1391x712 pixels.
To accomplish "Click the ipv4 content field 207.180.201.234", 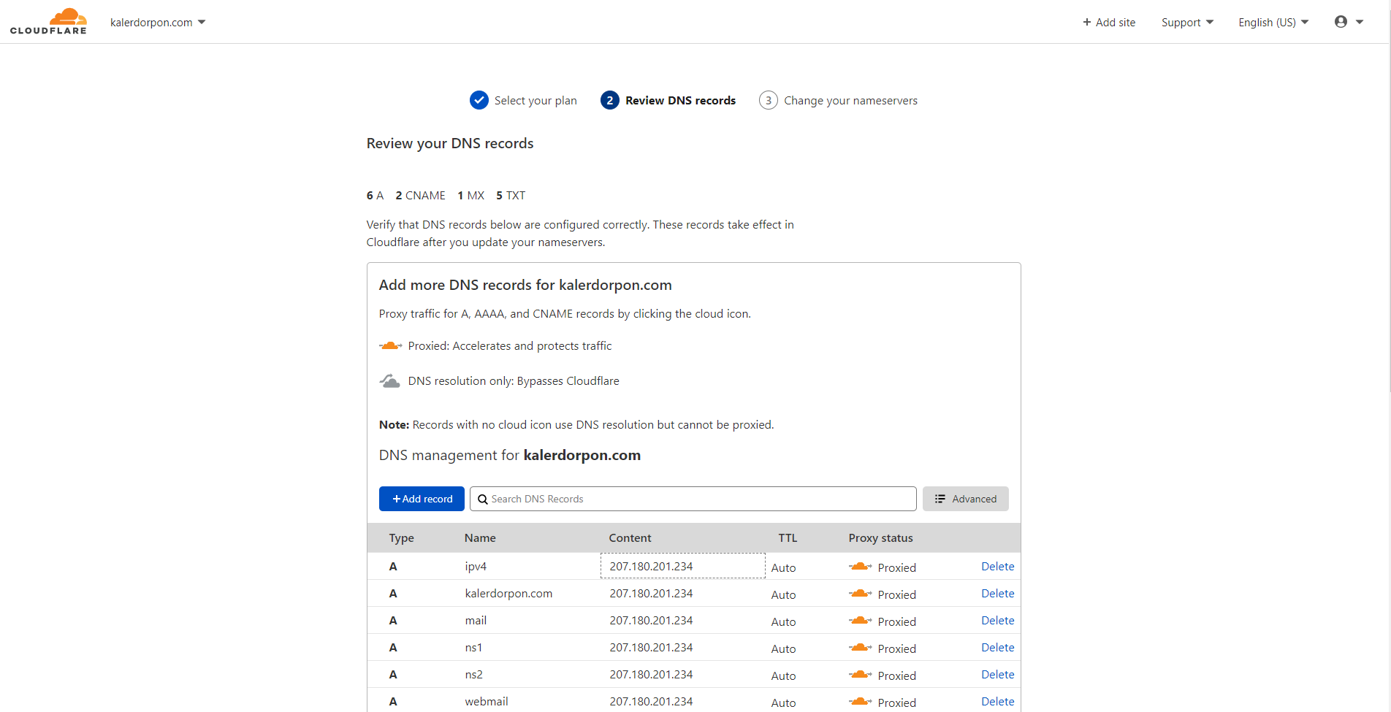I will click(682, 566).
